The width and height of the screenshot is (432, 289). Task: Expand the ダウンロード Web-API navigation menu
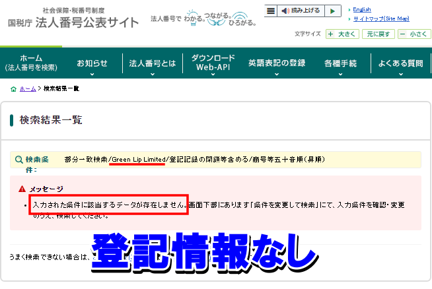click(213, 63)
